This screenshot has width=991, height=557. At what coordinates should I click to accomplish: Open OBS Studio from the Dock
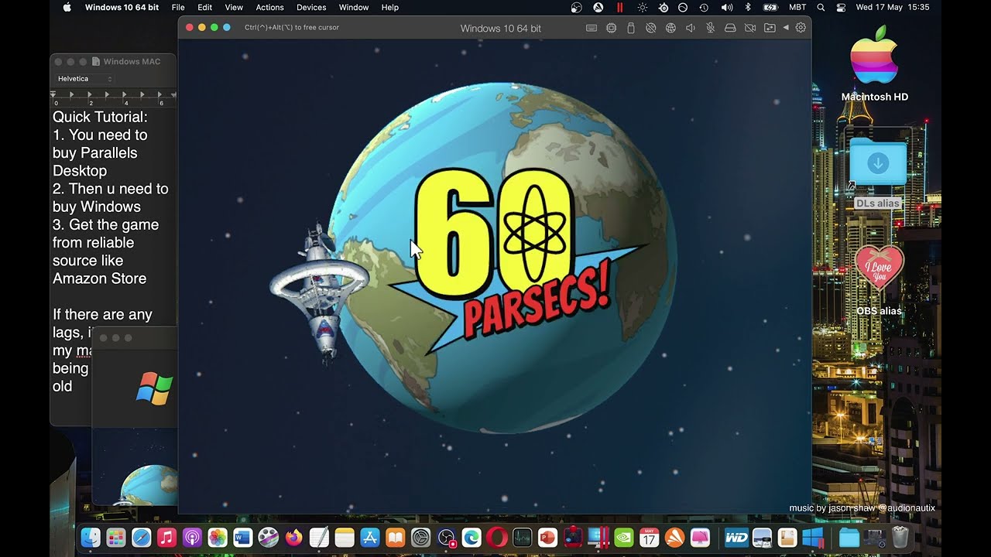click(446, 537)
